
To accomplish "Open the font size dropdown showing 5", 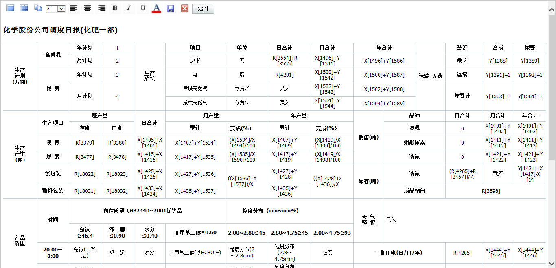I will pyautogui.click(x=56, y=9).
